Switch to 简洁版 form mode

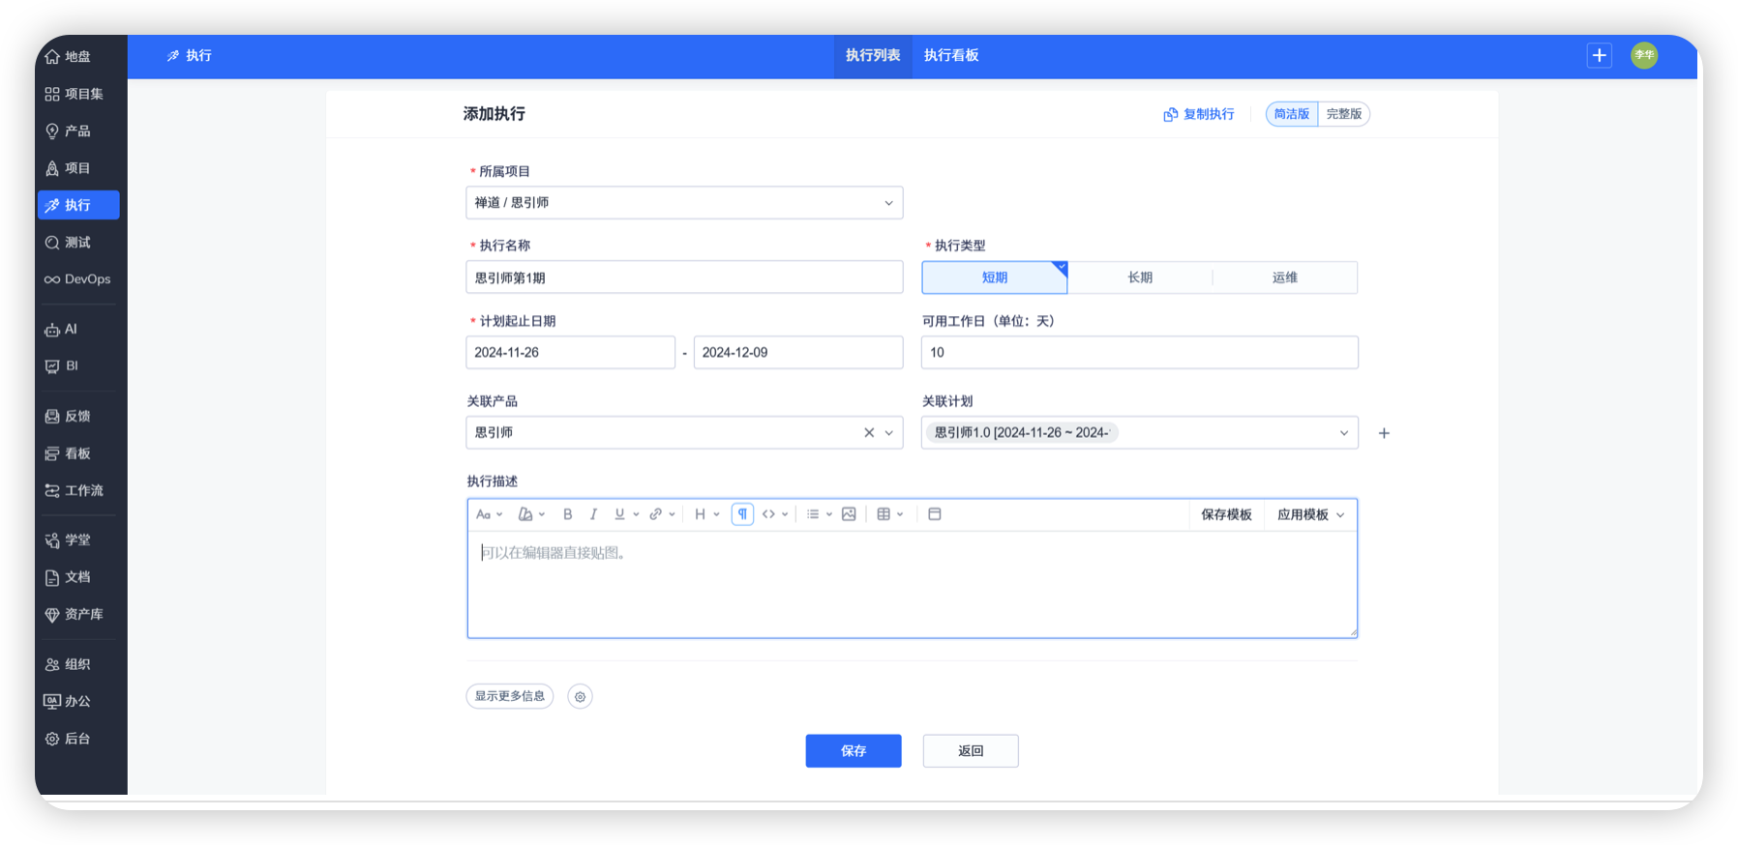click(1292, 114)
